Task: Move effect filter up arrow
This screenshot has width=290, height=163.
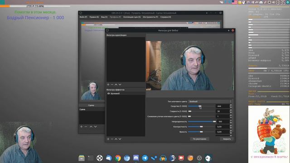Action: click(116, 139)
